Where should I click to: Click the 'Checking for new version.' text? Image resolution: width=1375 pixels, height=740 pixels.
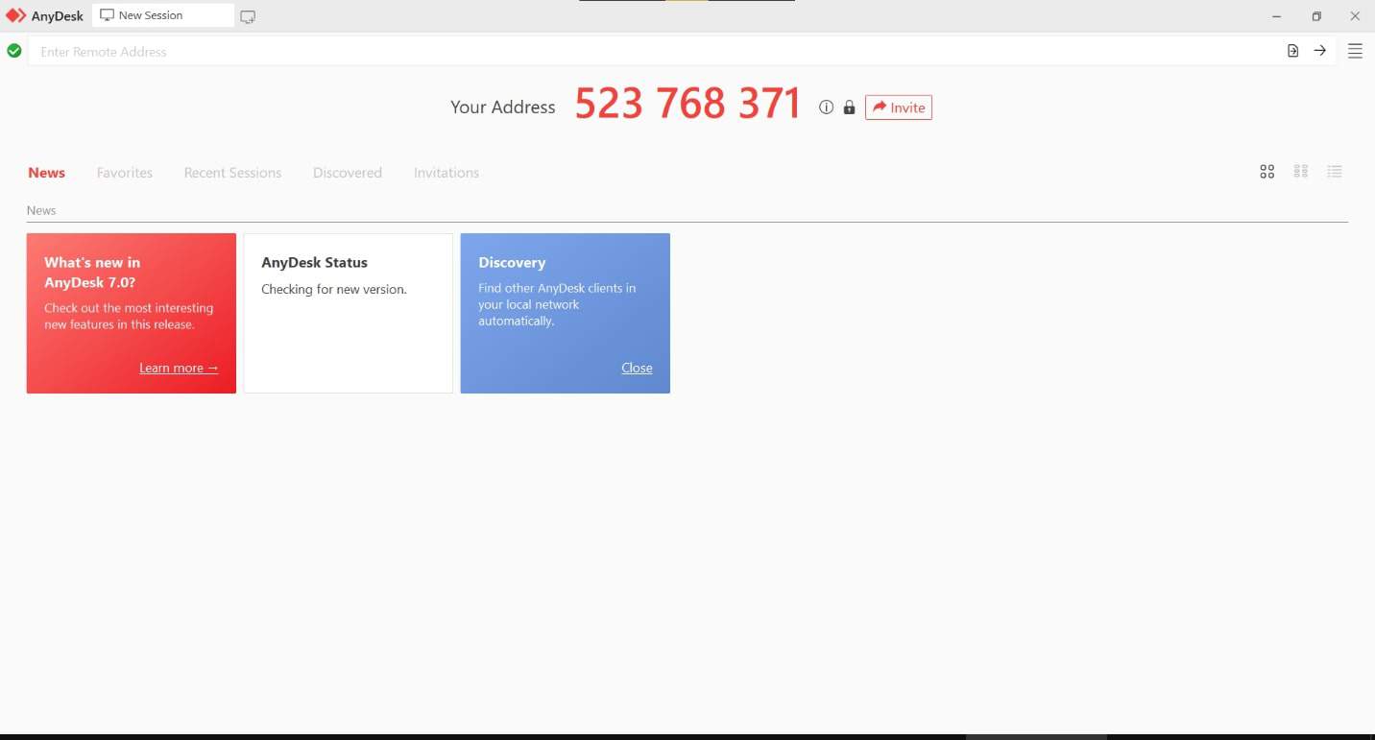[x=334, y=289]
